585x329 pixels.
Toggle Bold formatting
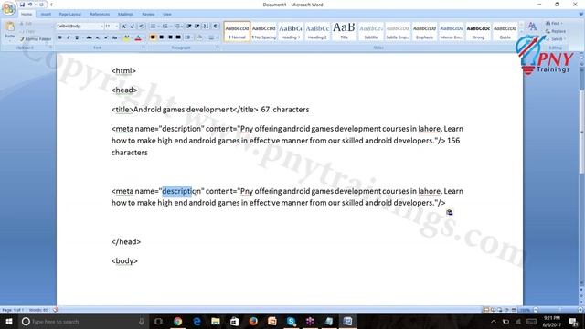60,37
